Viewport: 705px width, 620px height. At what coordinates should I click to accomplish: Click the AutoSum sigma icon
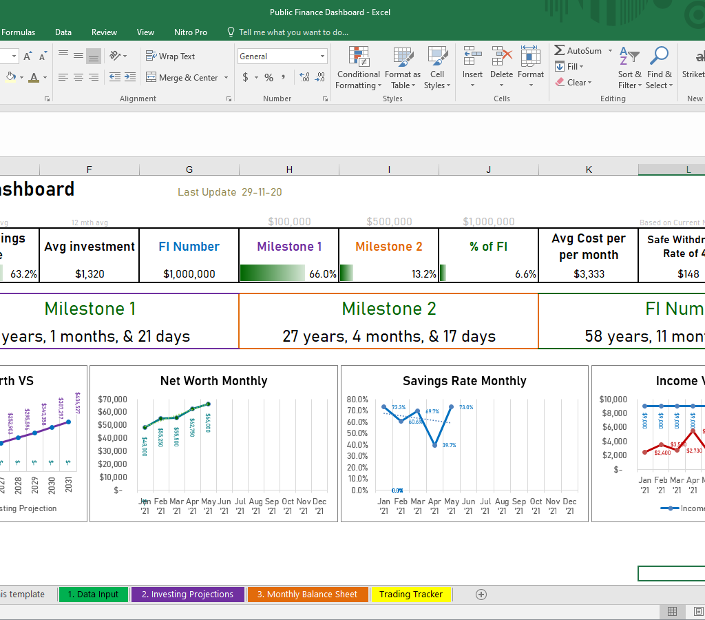pyautogui.click(x=560, y=50)
